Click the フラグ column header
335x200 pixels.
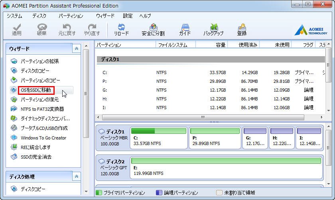[x=303, y=45]
